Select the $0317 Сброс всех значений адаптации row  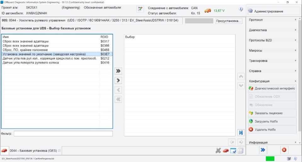click(57, 41)
